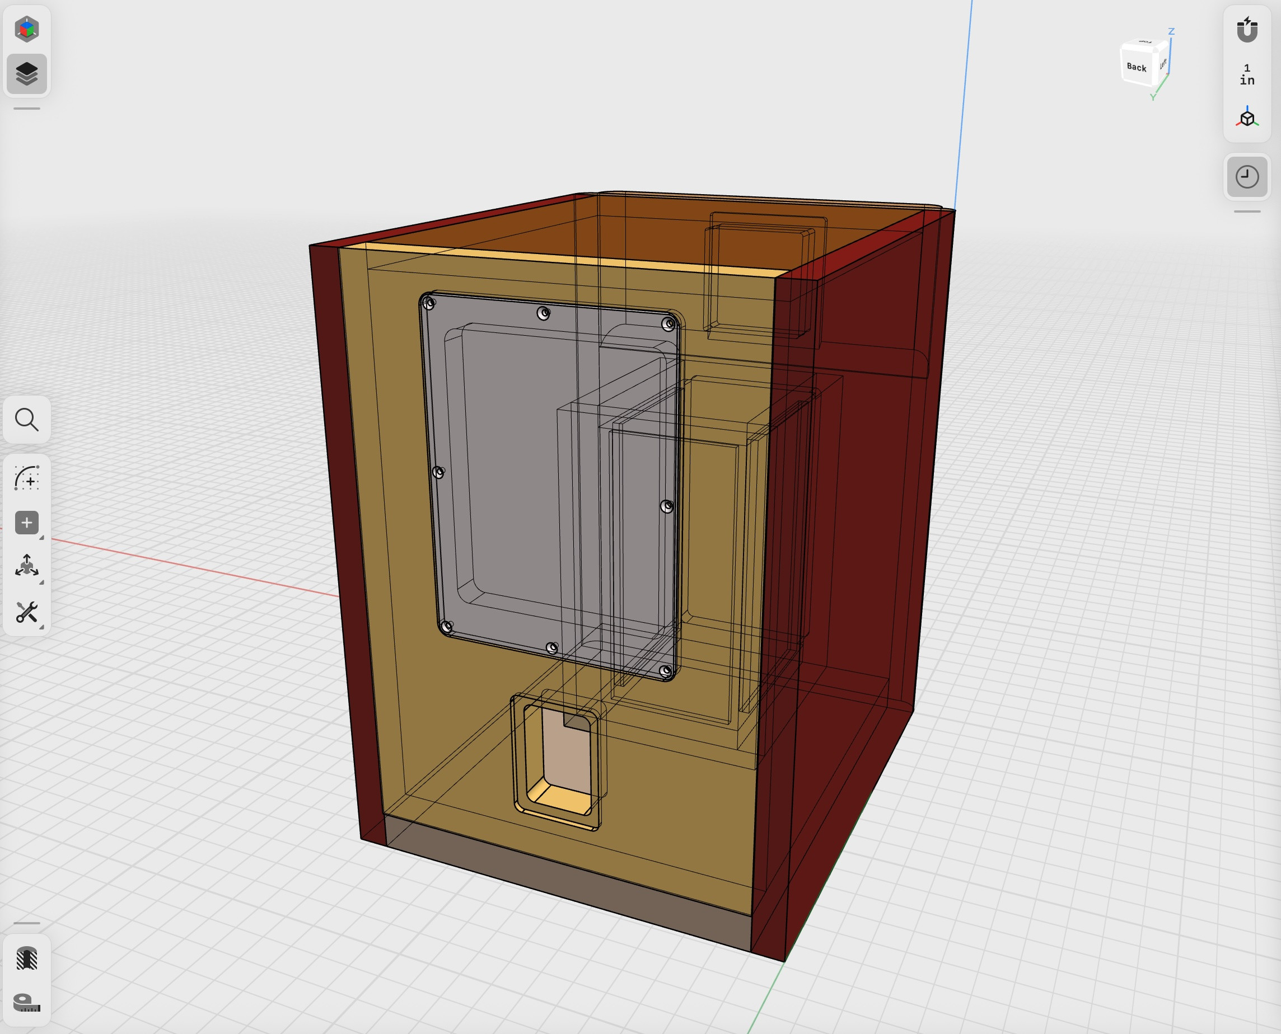Viewport: 1281px width, 1034px height.
Task: Open the striped section view tool
Action: tap(27, 958)
